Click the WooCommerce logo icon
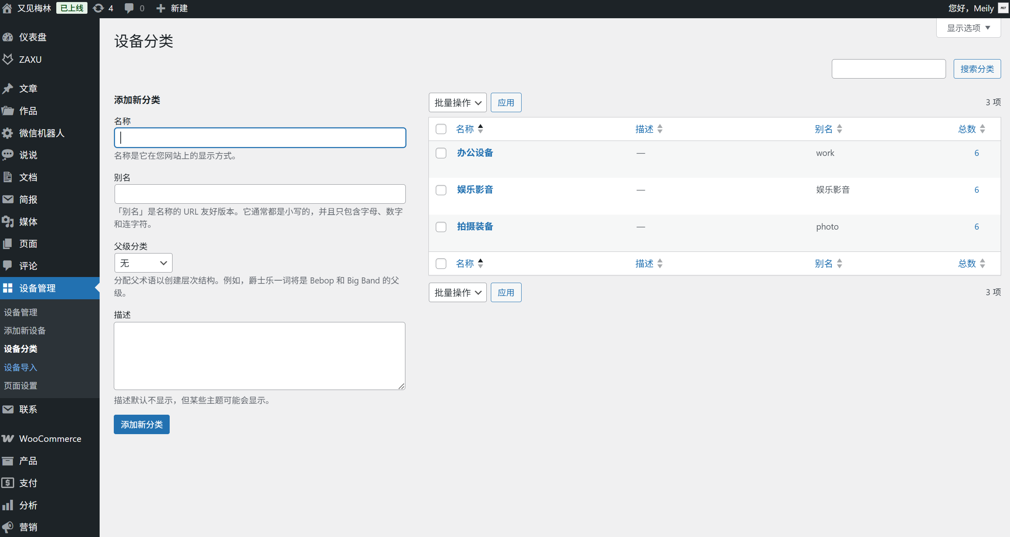The height and width of the screenshot is (537, 1010). [8, 439]
